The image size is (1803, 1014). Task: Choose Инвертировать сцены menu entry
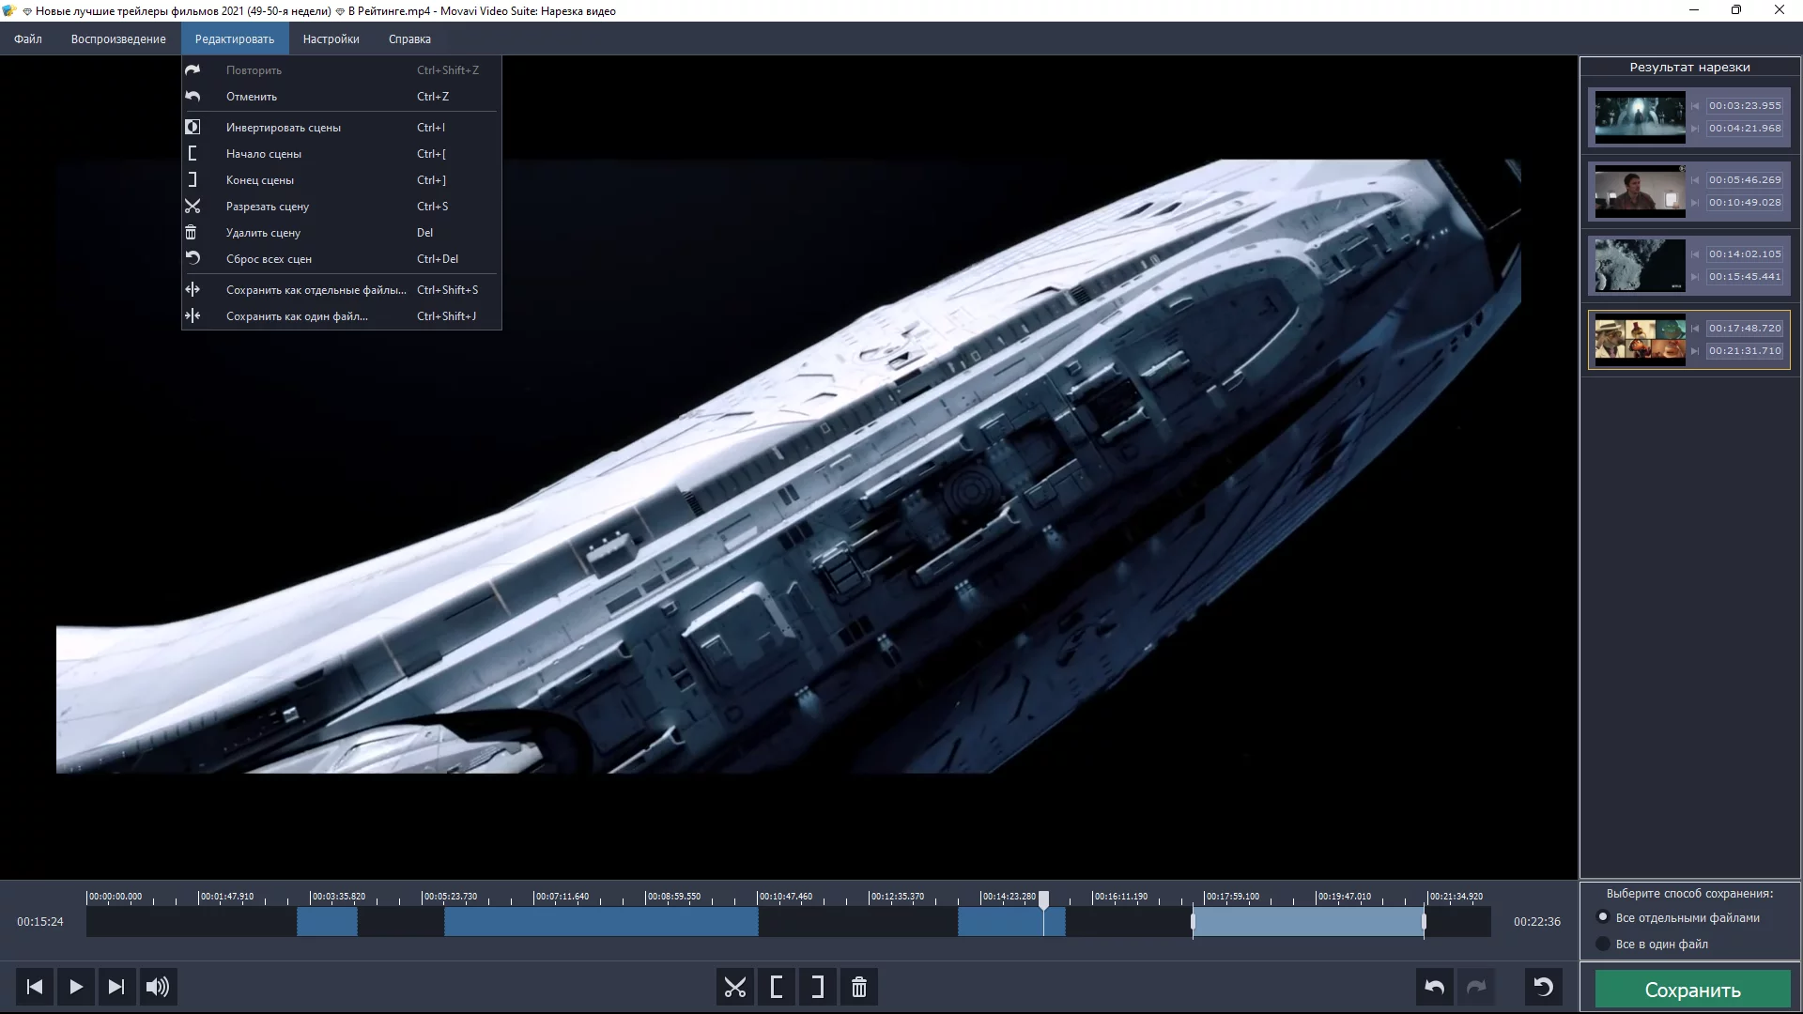coord(342,128)
